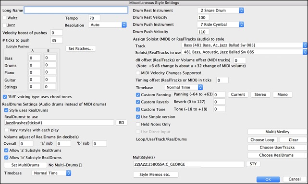Choose a Loop for the track
308x184 pixels.
coord(262,140)
